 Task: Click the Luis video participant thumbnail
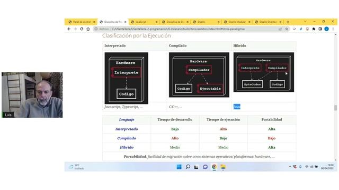point(32,95)
